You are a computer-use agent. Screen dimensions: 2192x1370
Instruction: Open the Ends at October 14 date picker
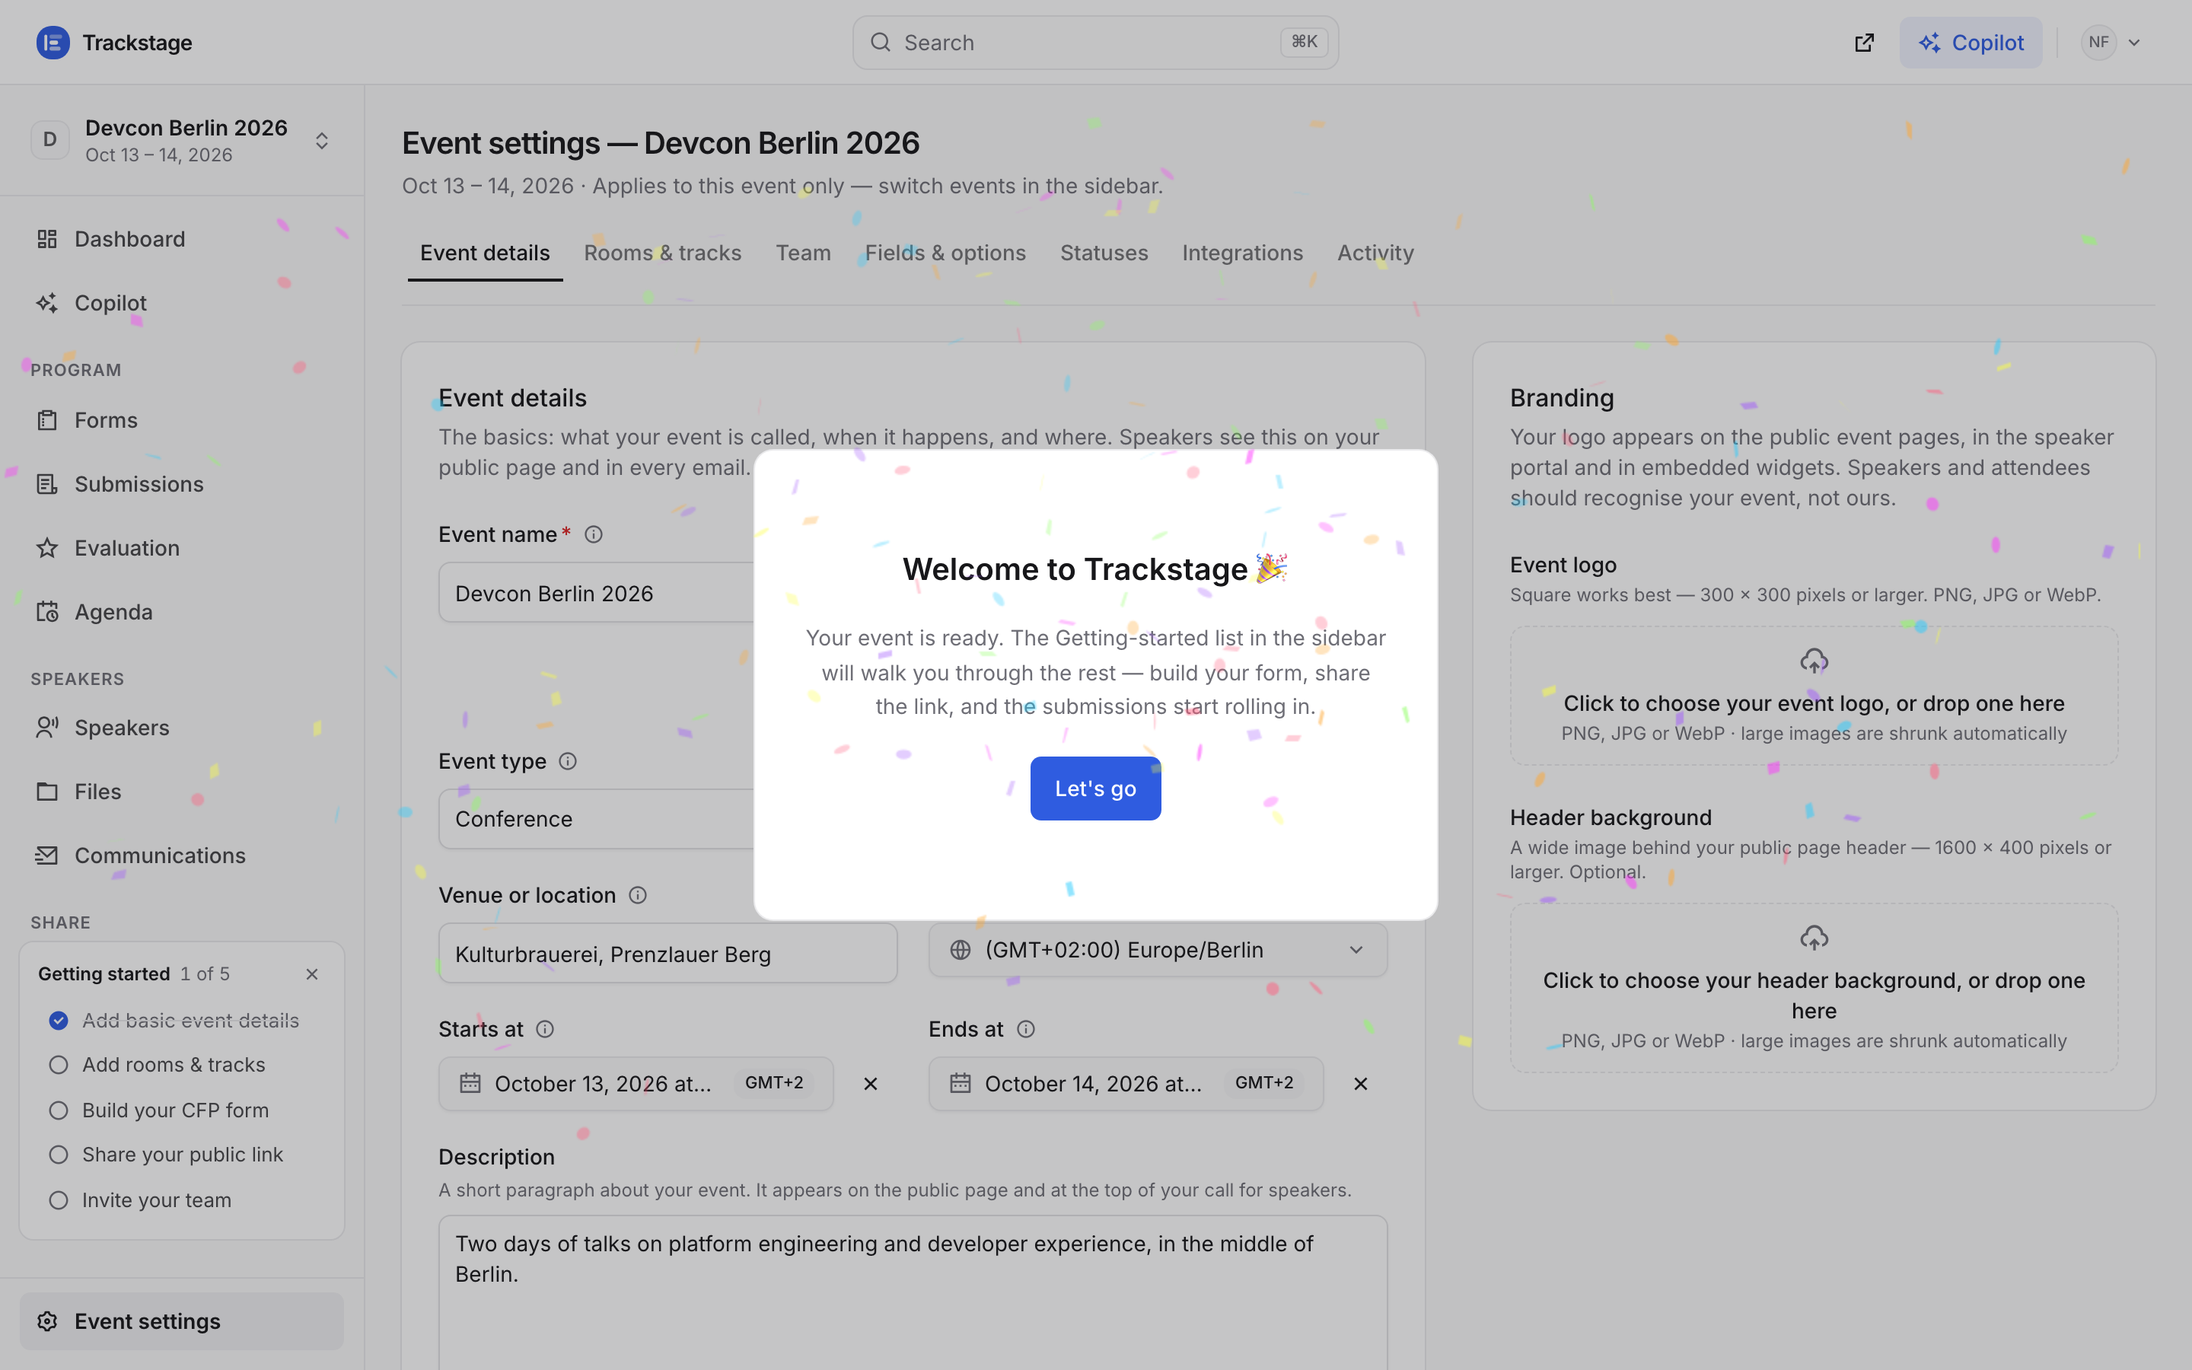[x=1126, y=1084]
